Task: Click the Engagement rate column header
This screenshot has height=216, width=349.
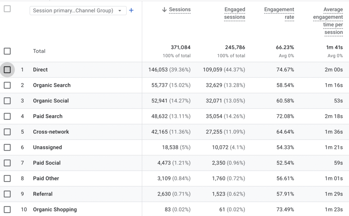Action: (279, 13)
